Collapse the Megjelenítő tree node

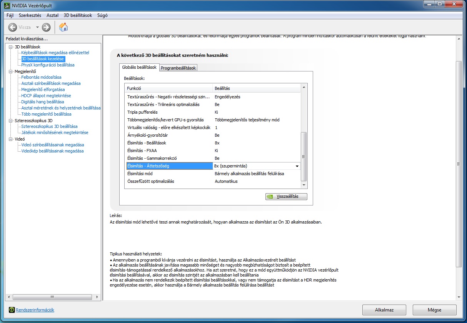tap(11, 71)
